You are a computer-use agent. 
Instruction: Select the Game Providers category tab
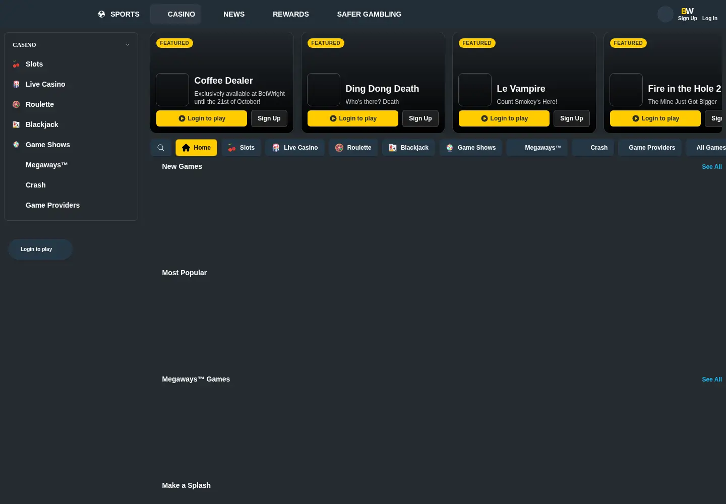pyautogui.click(x=650, y=148)
